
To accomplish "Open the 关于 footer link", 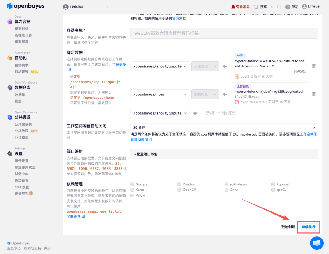I will [x=48, y=248].
